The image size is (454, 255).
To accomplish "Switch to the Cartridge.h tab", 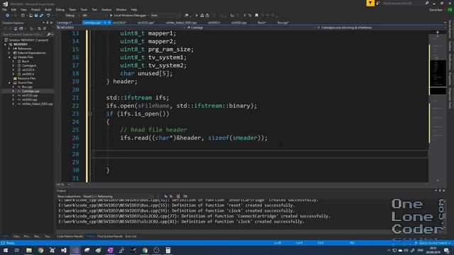I will pyautogui.click(x=64, y=22).
